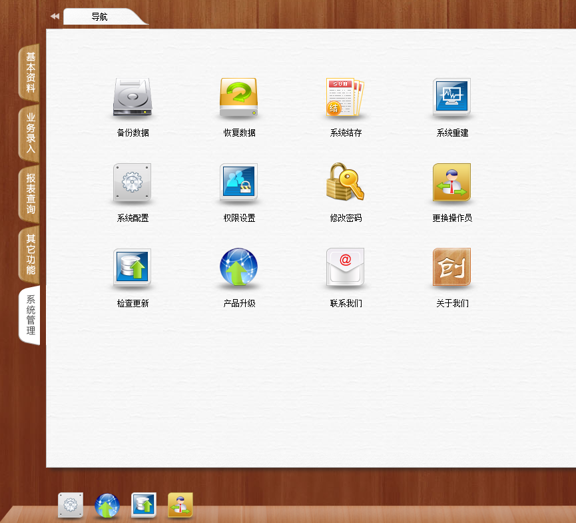Click the 更换操作员 text label
This screenshot has width=576, height=523.
tap(452, 218)
